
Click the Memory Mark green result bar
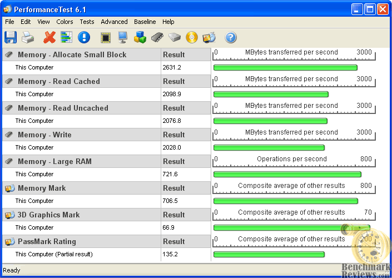pyautogui.click(x=286, y=201)
